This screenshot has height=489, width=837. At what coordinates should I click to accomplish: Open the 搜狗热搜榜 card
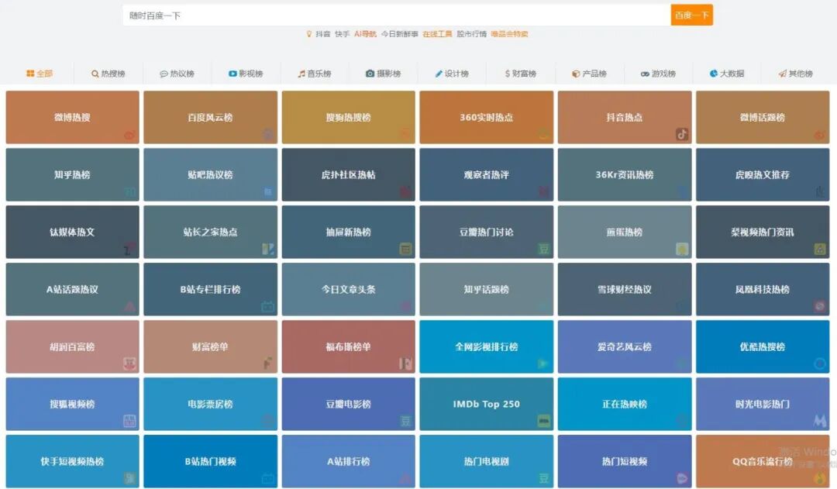pyautogui.click(x=349, y=117)
